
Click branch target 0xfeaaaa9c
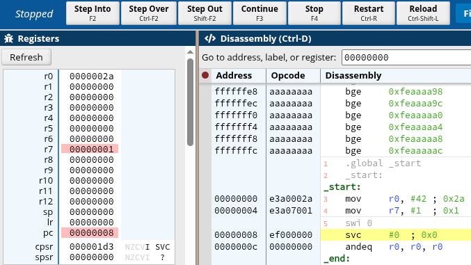tap(415, 104)
